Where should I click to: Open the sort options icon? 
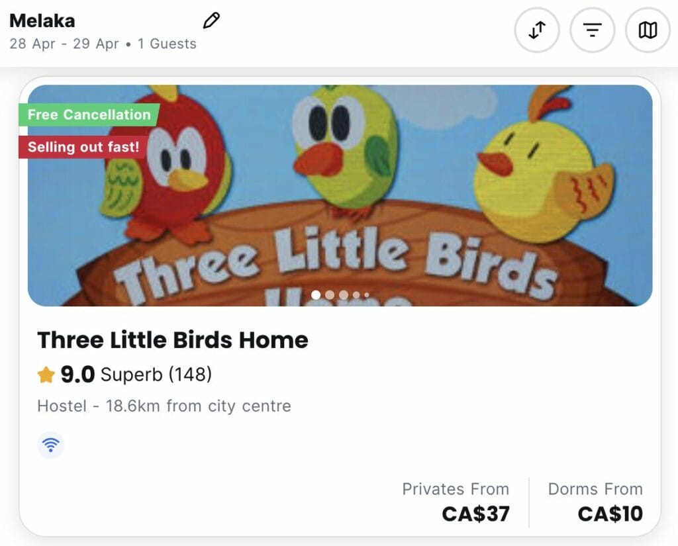(x=537, y=30)
